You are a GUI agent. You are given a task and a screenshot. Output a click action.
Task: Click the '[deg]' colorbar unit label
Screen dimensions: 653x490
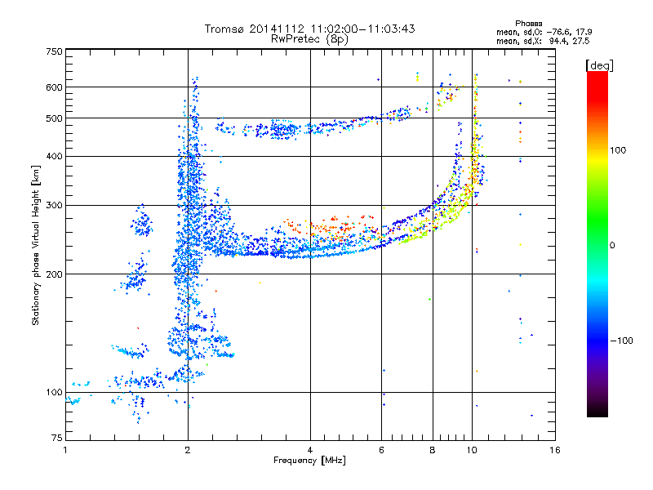[599, 65]
